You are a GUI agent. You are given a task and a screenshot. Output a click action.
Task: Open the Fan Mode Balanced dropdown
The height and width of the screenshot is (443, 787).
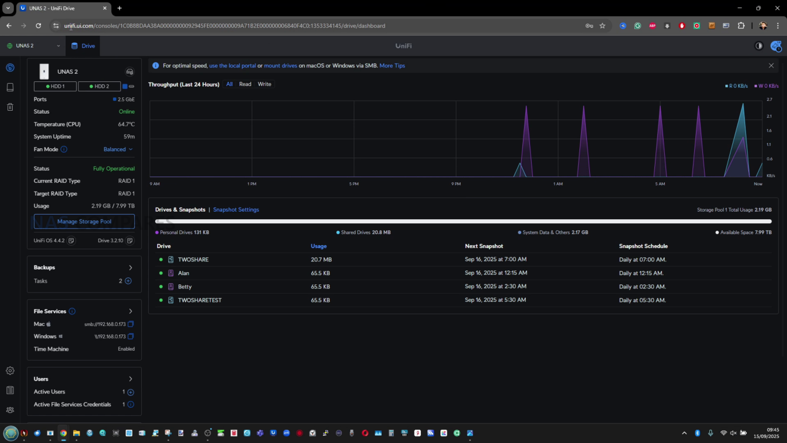point(118,149)
